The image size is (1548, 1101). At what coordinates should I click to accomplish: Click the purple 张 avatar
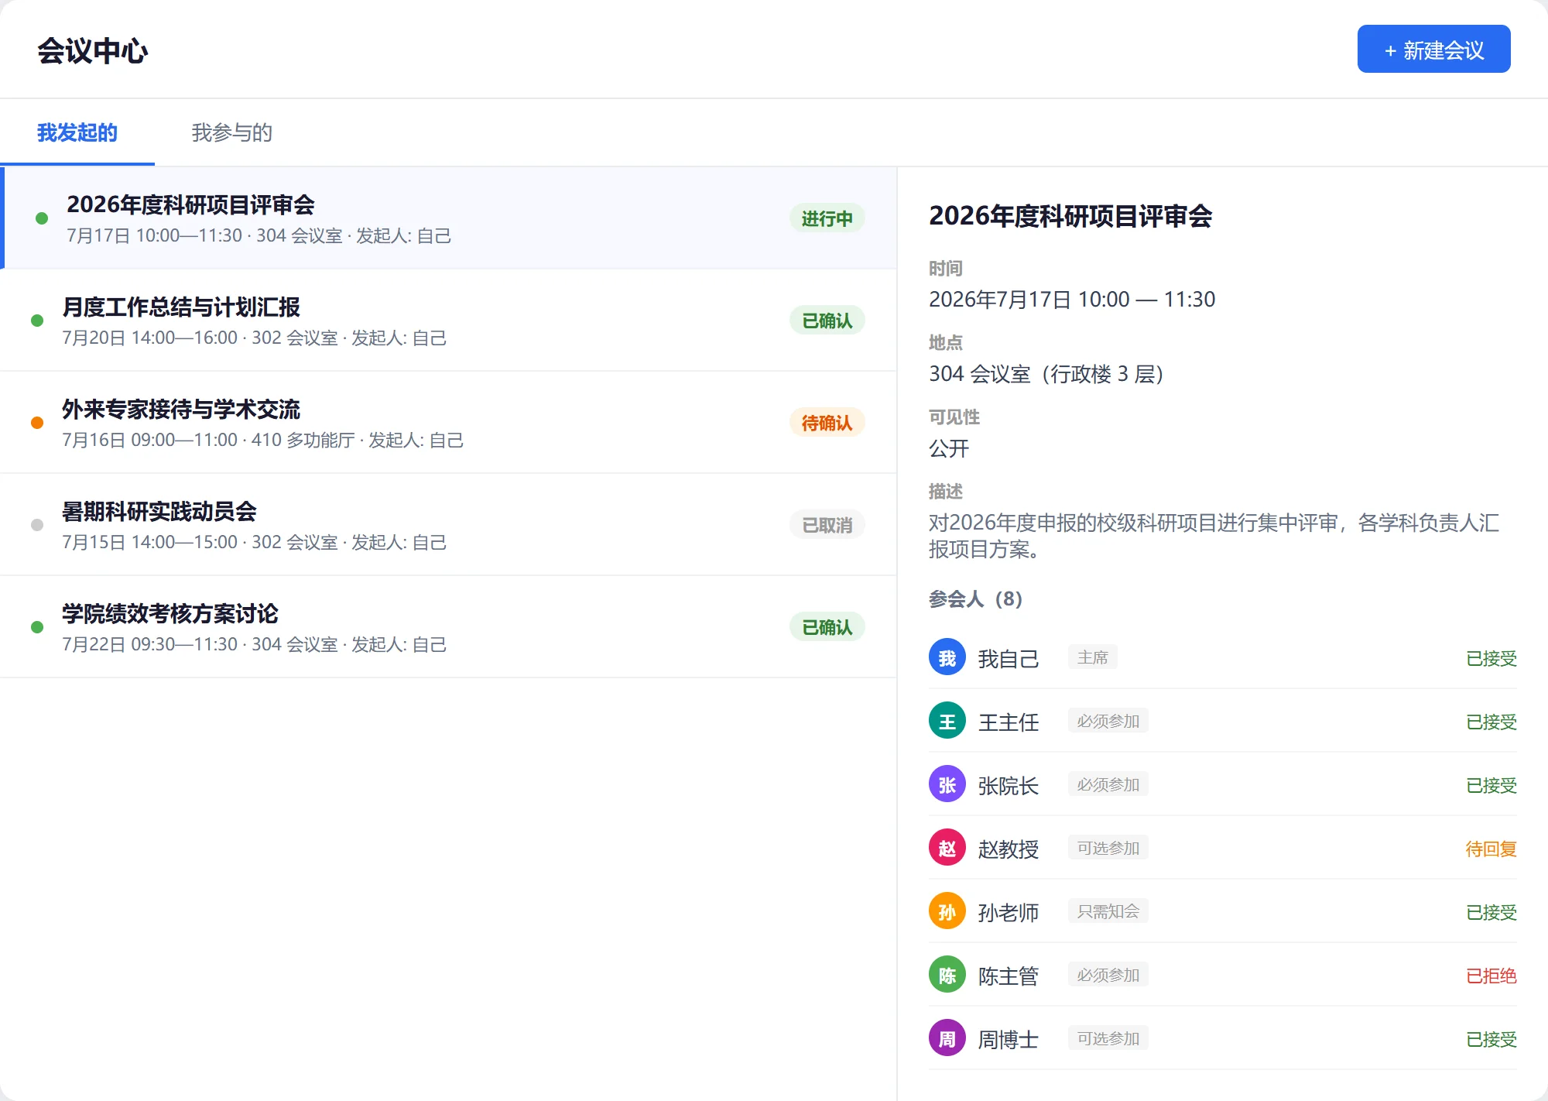pyautogui.click(x=947, y=784)
